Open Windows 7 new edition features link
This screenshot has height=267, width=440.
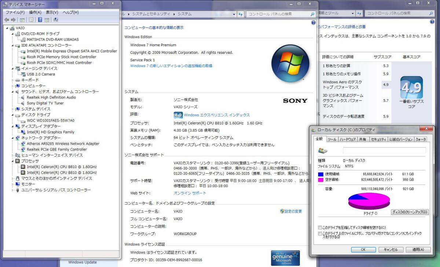171,66
